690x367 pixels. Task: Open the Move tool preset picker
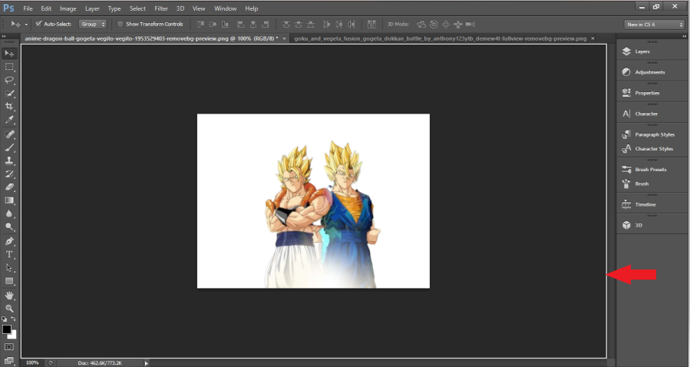click(26, 25)
